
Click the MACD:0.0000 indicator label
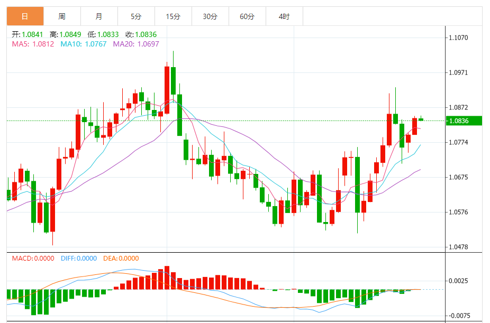pyautogui.click(x=33, y=259)
